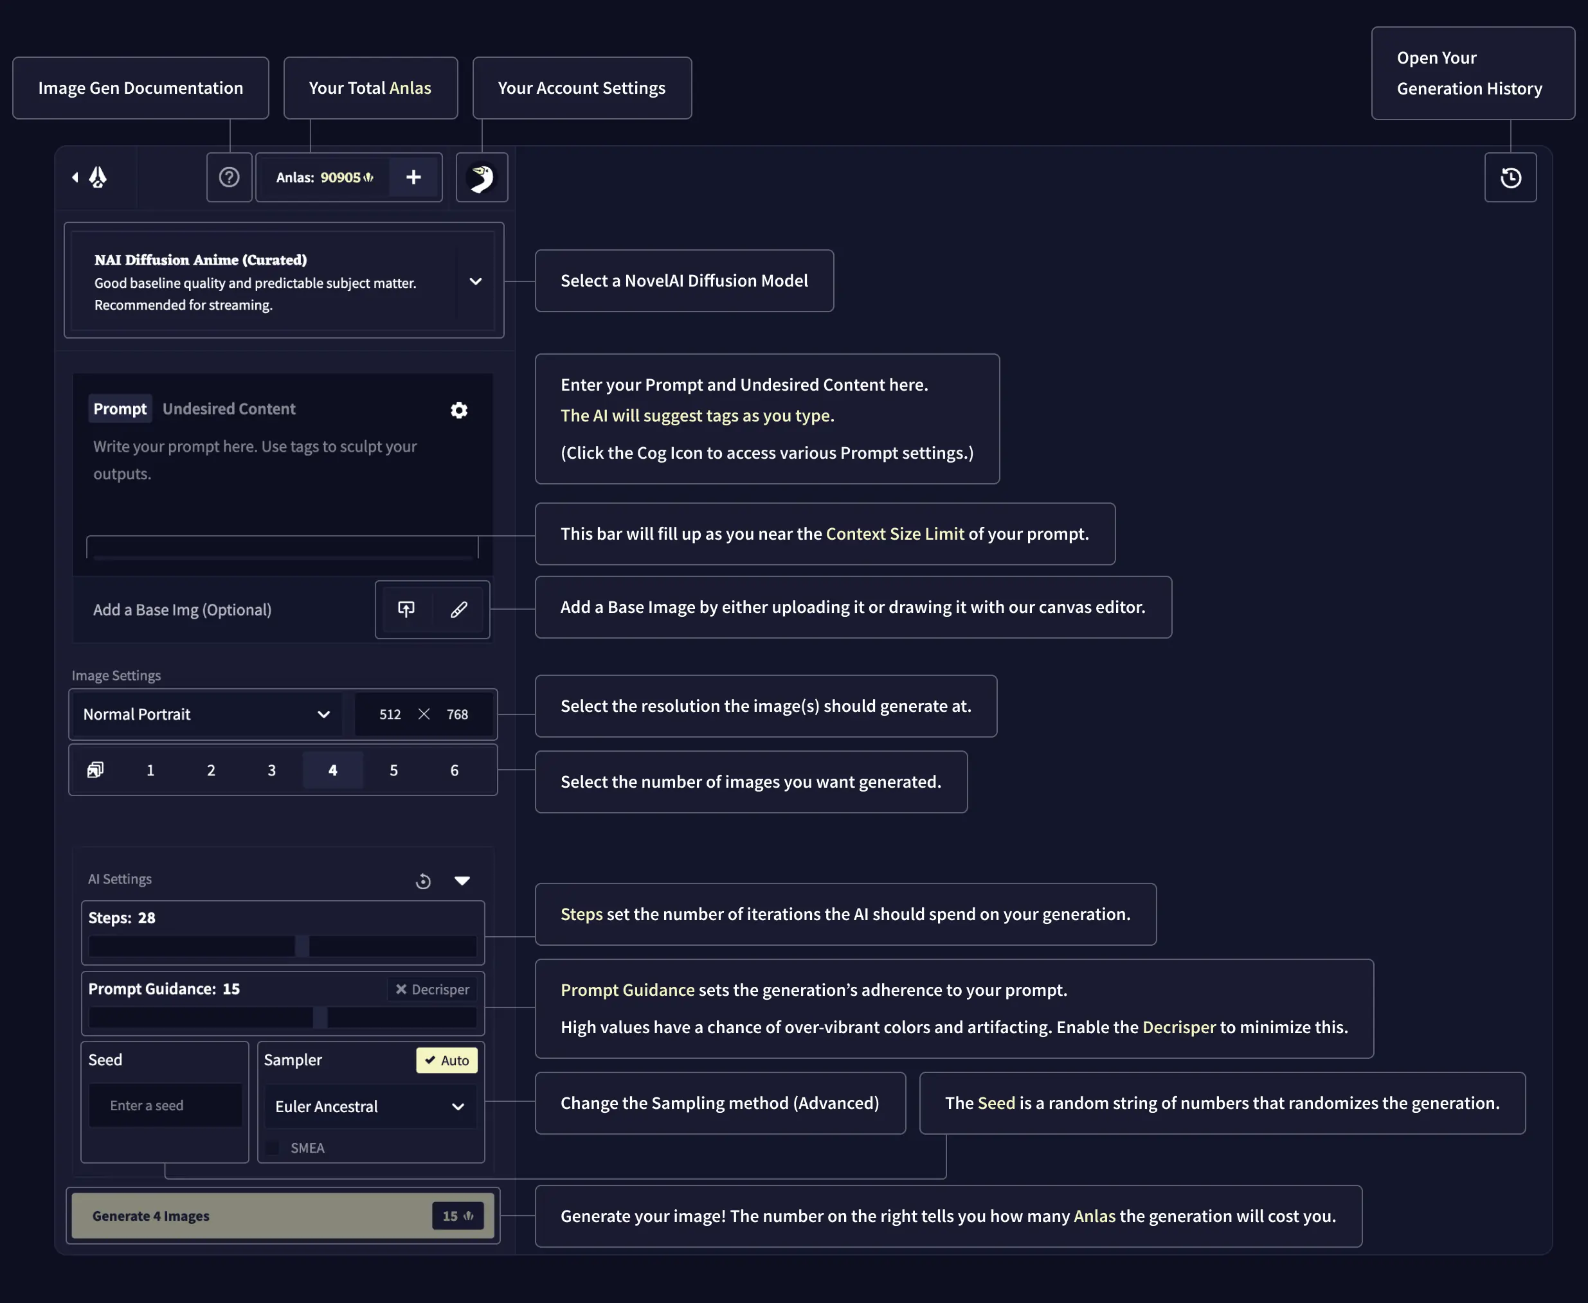Enable the SMEA option
The width and height of the screenshot is (1588, 1303).
(x=272, y=1147)
